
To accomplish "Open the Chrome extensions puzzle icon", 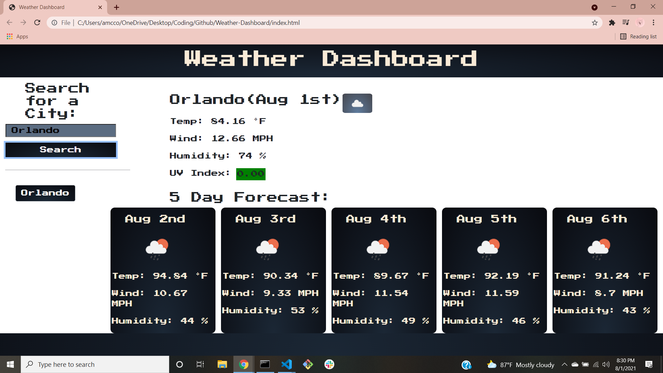I will [612, 22].
